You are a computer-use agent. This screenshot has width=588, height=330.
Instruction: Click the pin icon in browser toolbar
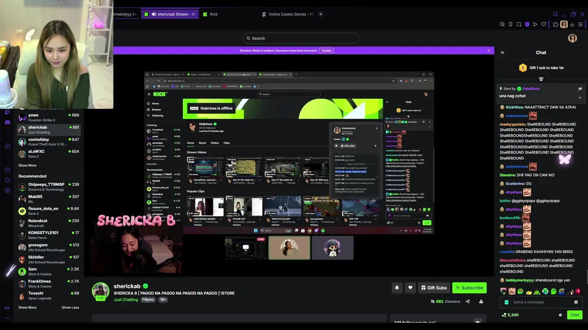click(510, 24)
